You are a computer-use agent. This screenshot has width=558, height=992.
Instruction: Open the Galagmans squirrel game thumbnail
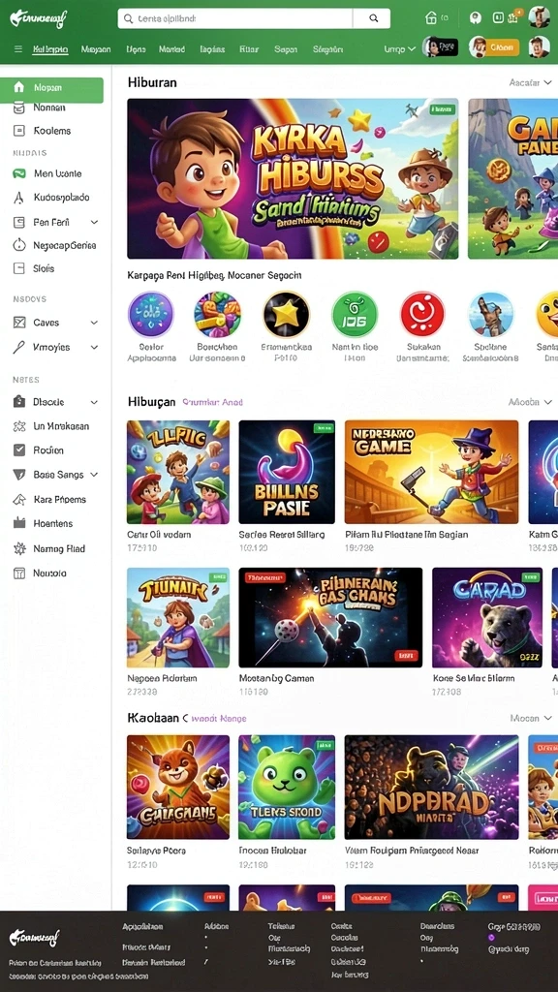[178, 787]
